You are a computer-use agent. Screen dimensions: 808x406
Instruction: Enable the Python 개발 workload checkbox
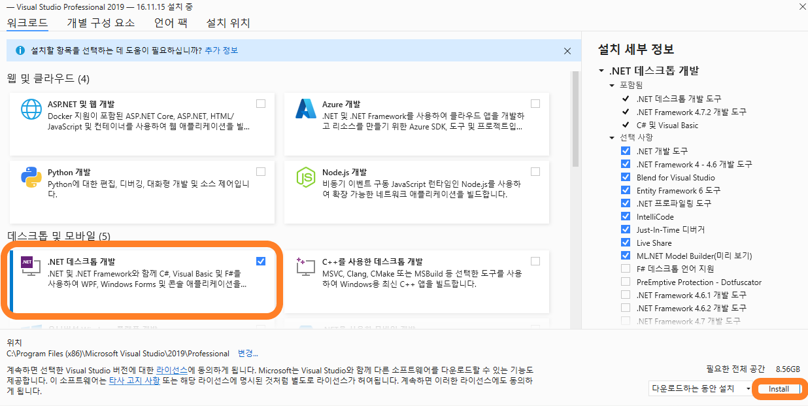(261, 171)
